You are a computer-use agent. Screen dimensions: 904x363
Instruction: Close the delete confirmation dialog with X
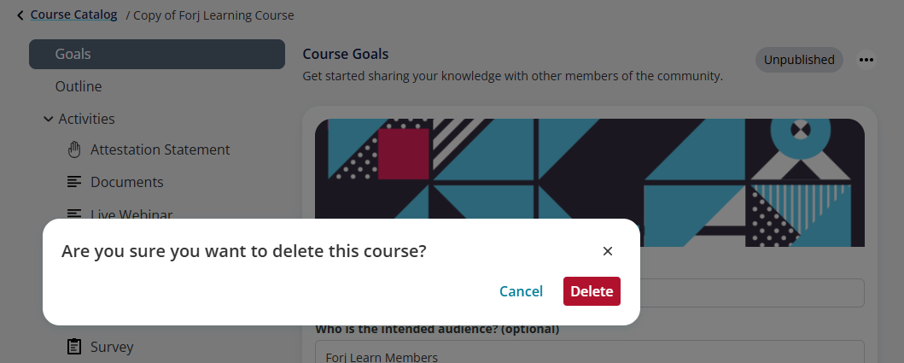coord(607,251)
